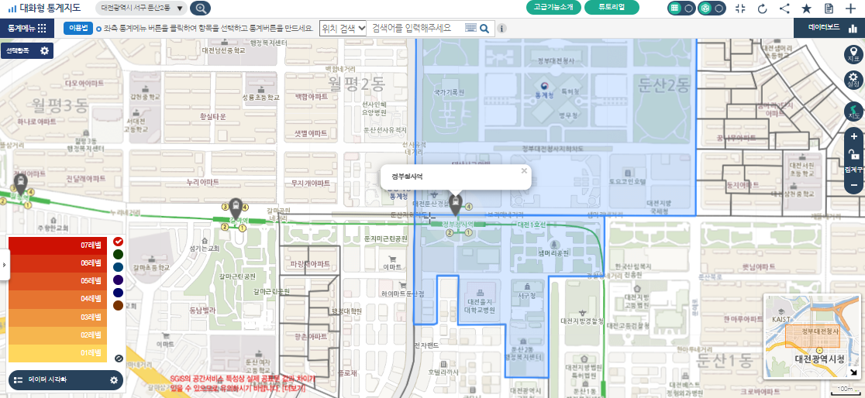Open the 데이터보드 panel tab
The image size is (865, 398).
pos(829,28)
